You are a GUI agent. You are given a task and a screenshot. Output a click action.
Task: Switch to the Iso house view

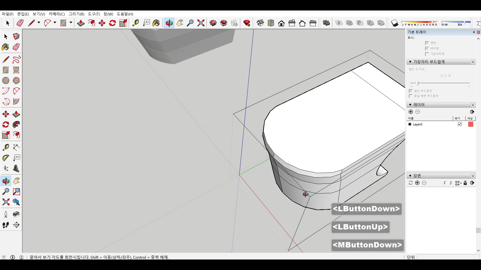[260, 23]
